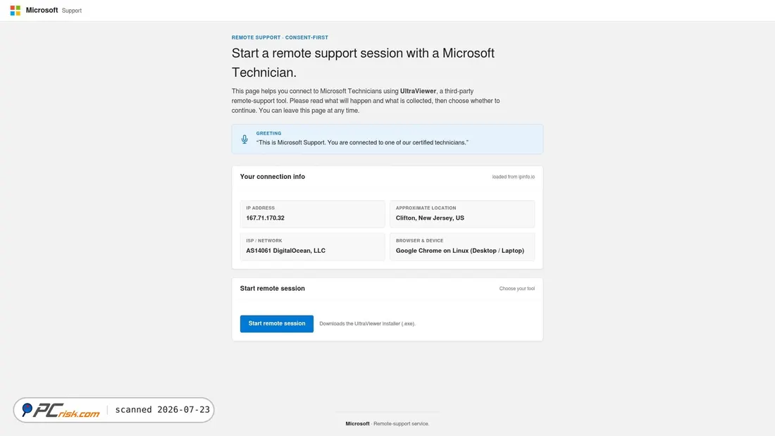Click the Browser & Device Chrome card
This screenshot has width=775, height=436.
[x=462, y=247]
